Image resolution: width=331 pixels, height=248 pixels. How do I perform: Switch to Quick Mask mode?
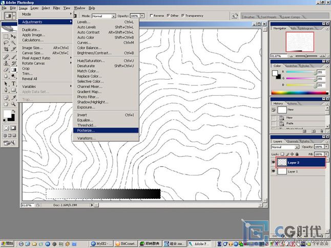(13, 128)
